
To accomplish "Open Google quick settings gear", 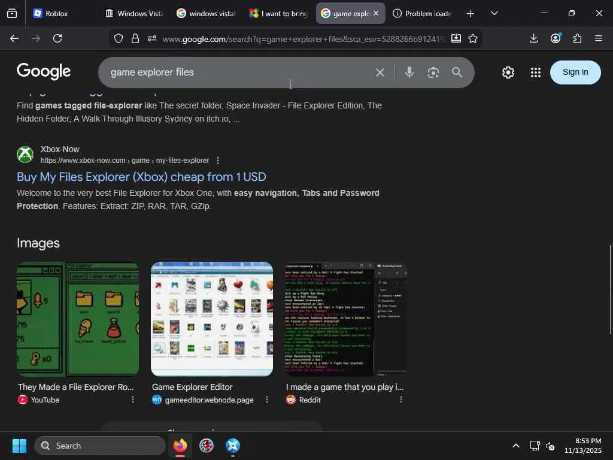I will pos(508,72).
